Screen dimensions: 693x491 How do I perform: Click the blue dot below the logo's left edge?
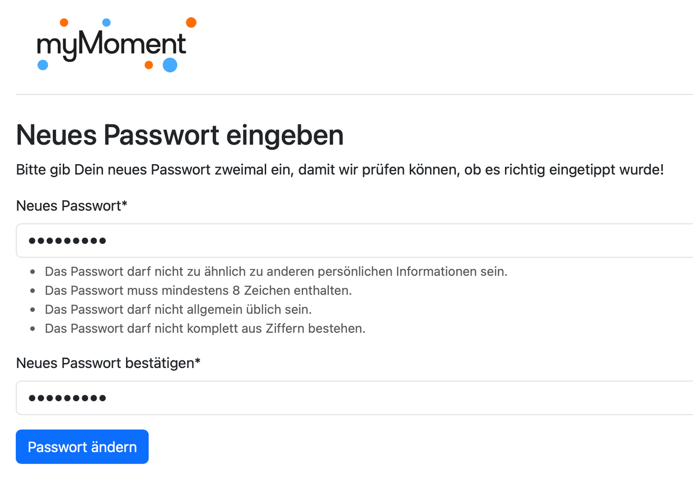point(43,65)
